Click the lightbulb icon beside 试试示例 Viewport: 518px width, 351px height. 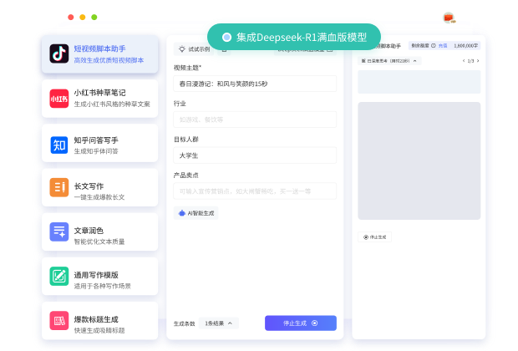(x=181, y=49)
